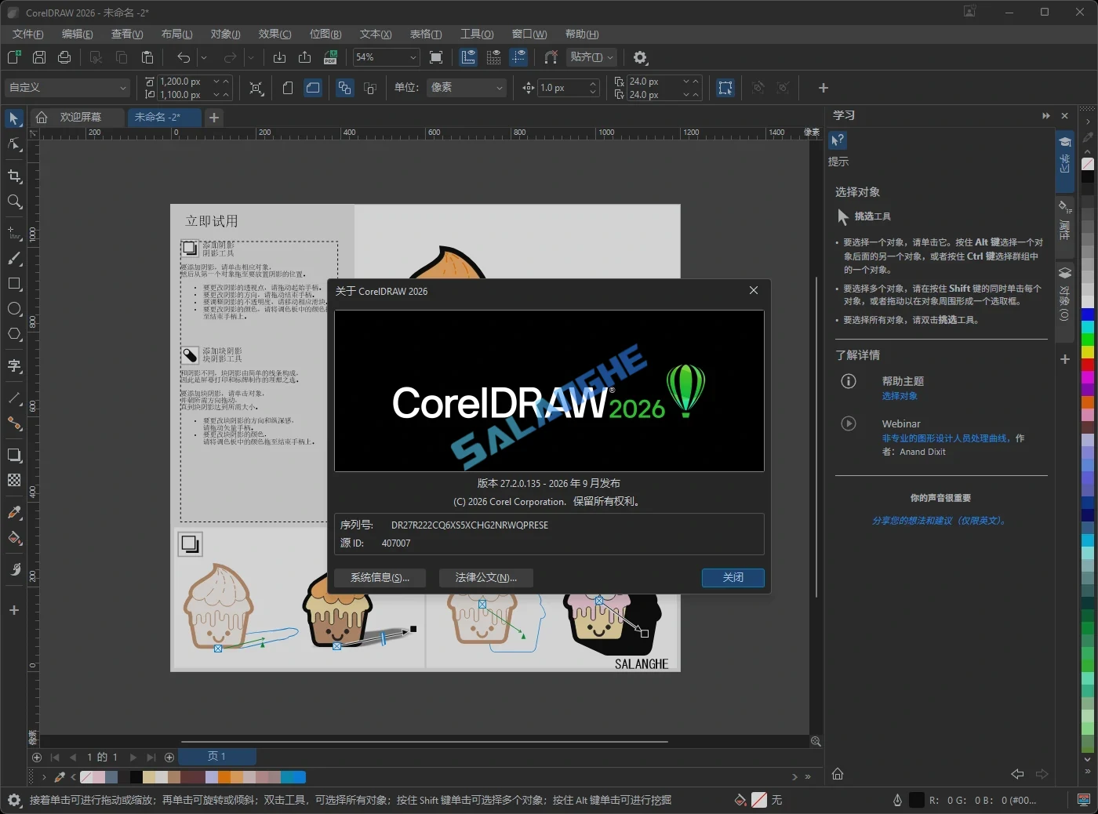Open the units dropdown showing 像素

pos(467,88)
